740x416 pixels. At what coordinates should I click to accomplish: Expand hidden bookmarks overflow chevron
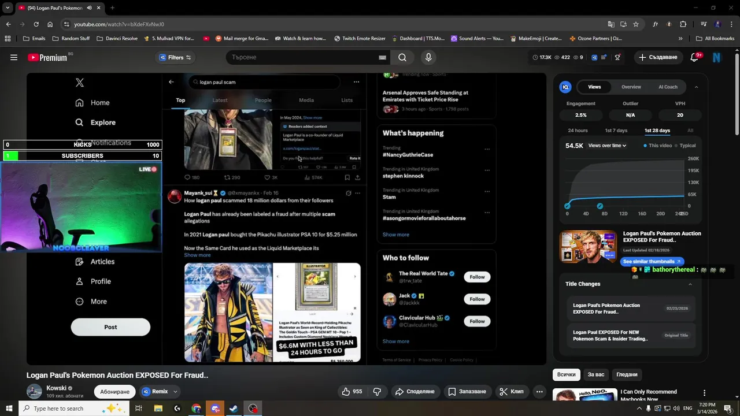(680, 38)
